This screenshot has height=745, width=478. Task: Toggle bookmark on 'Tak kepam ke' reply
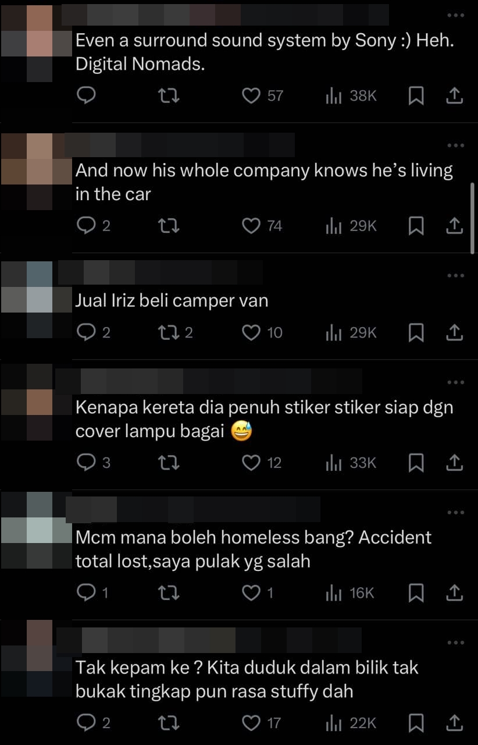pyautogui.click(x=416, y=723)
